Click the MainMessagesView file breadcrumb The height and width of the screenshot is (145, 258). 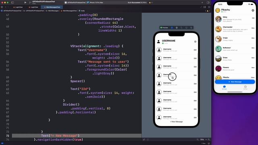[x=69, y=11]
